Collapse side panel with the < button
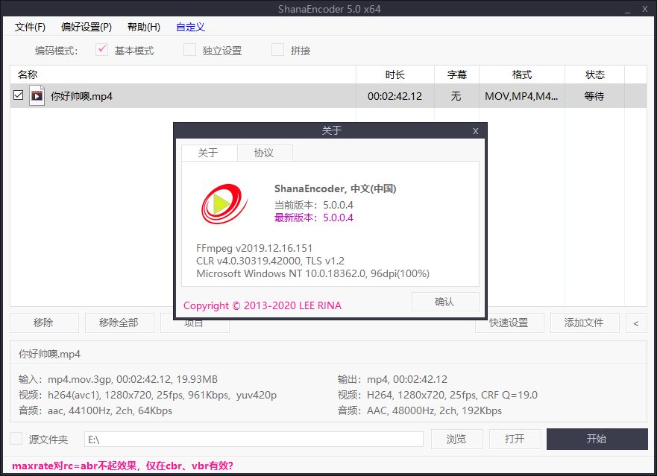Viewport: 657px width, 476px height. (636, 323)
